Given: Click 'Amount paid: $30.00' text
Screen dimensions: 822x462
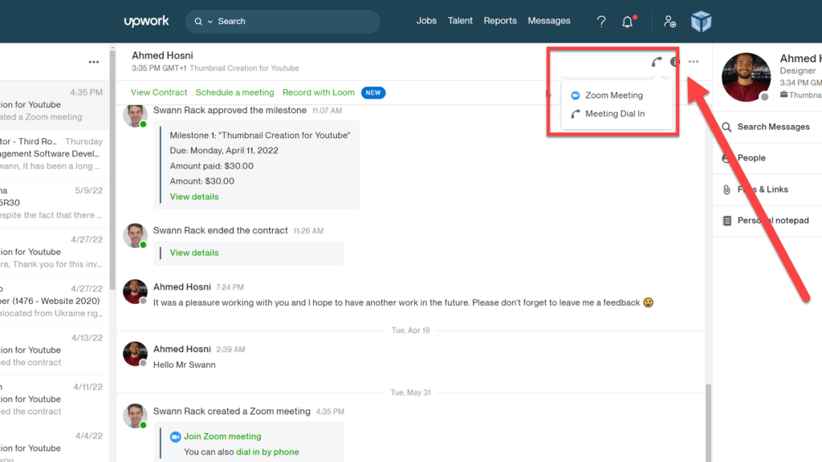Looking at the screenshot, I should point(211,166).
